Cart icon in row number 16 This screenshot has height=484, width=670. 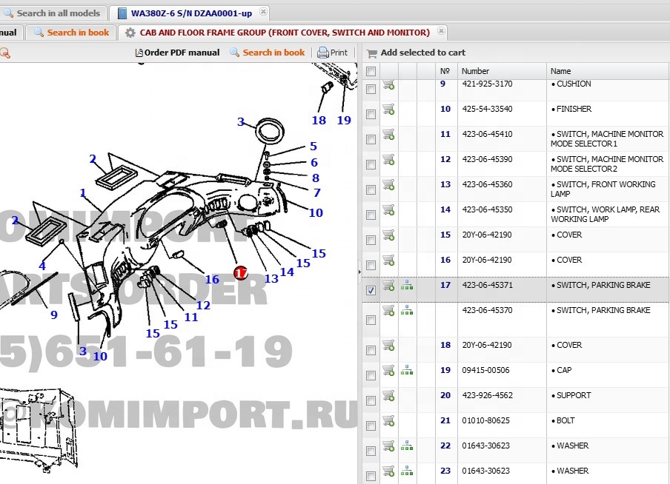pos(388,261)
